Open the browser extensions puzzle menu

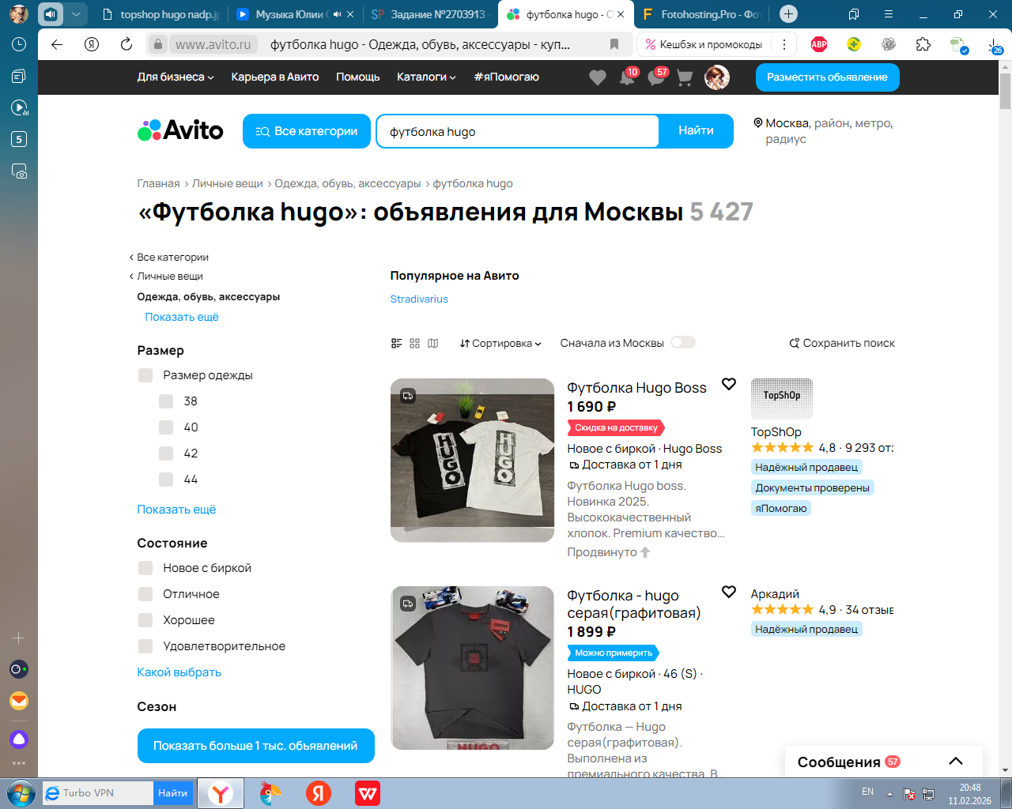point(923,44)
